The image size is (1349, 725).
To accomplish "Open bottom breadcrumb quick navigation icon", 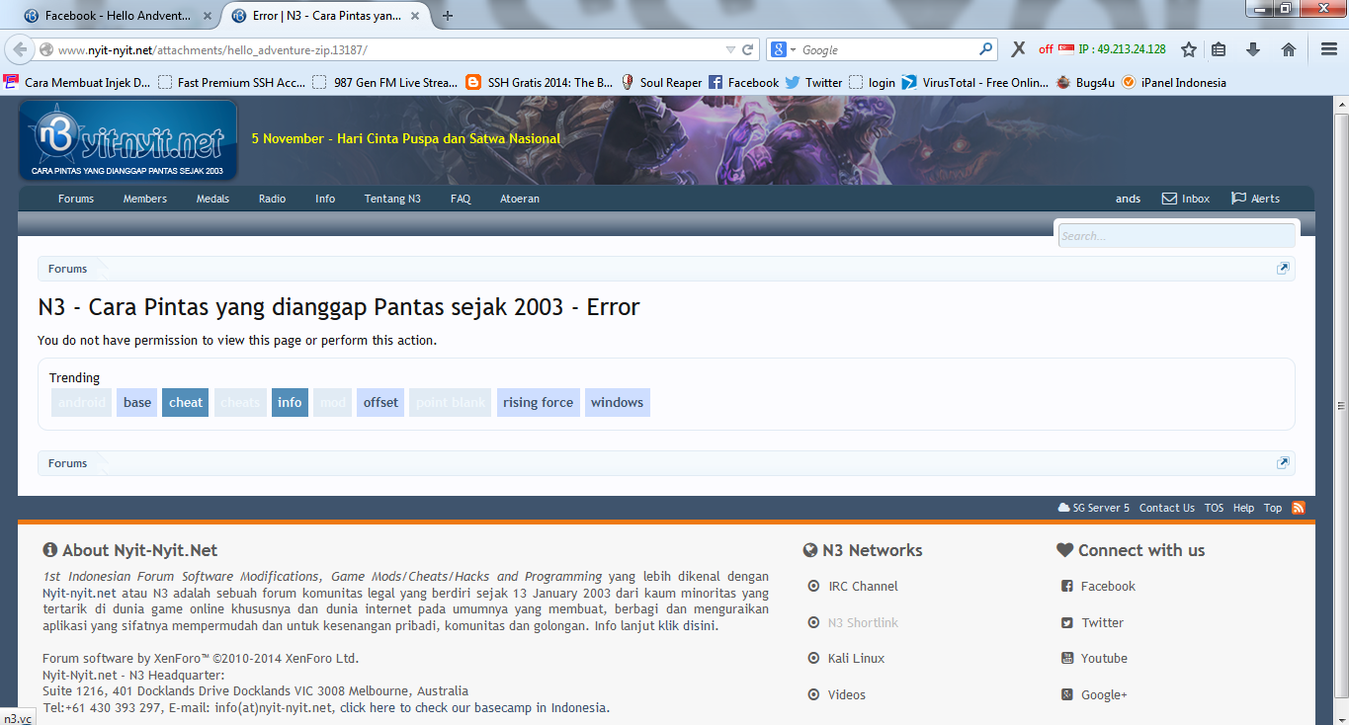I will pos(1283,463).
